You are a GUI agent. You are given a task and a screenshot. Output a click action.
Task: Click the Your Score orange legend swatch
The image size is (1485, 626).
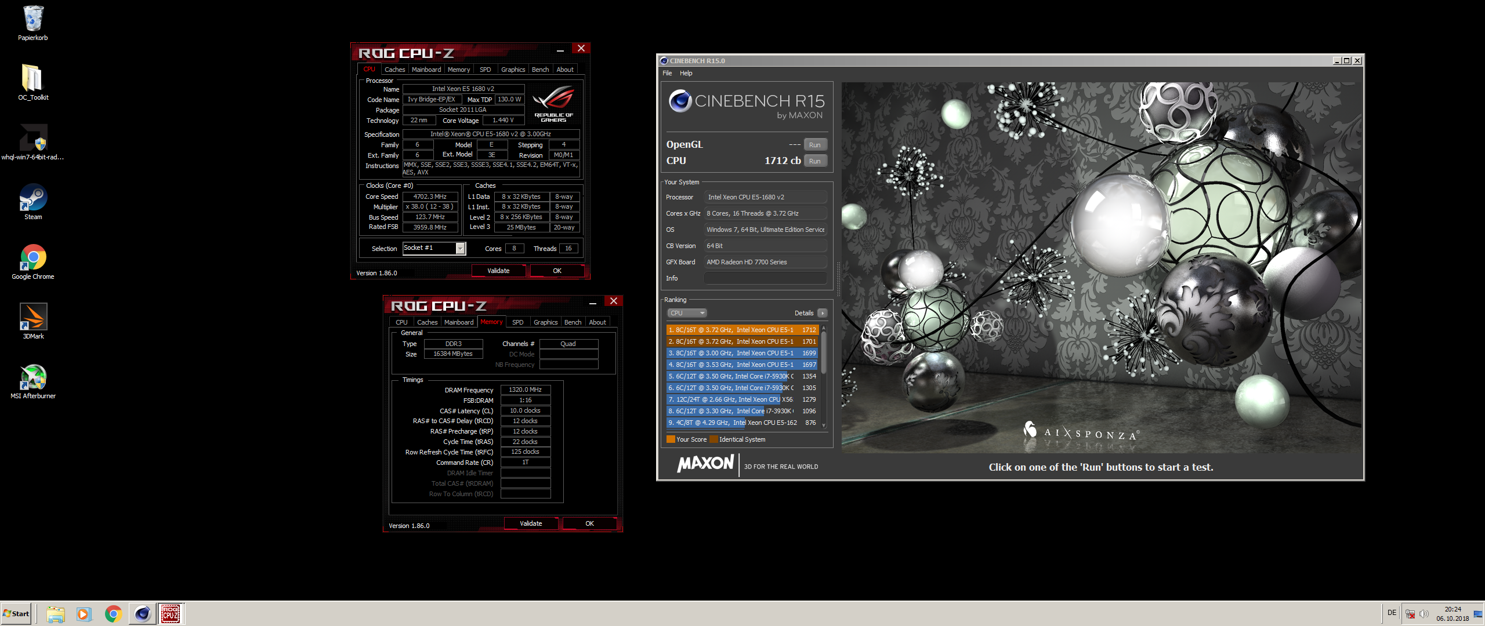coord(671,439)
